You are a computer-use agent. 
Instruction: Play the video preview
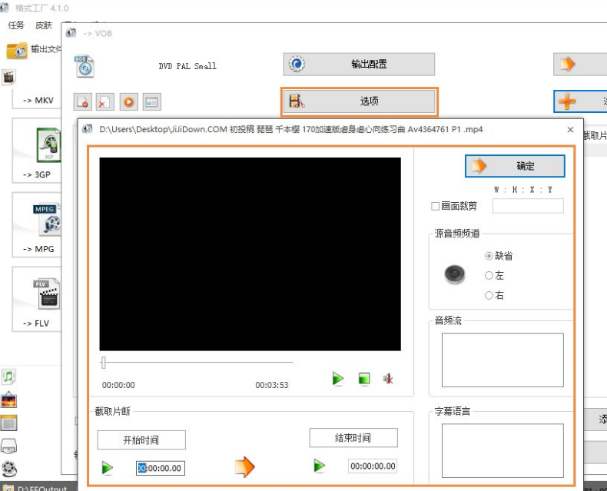pyautogui.click(x=338, y=378)
